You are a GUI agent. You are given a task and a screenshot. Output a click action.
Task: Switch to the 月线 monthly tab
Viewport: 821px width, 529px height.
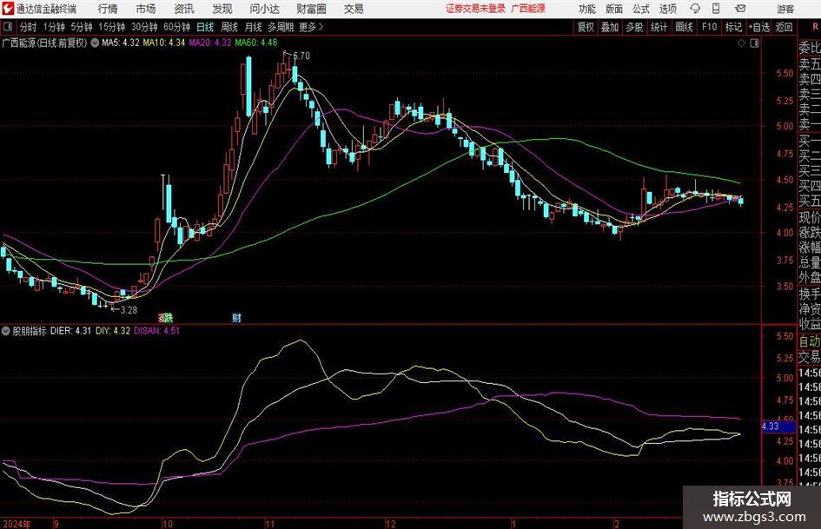(x=254, y=27)
